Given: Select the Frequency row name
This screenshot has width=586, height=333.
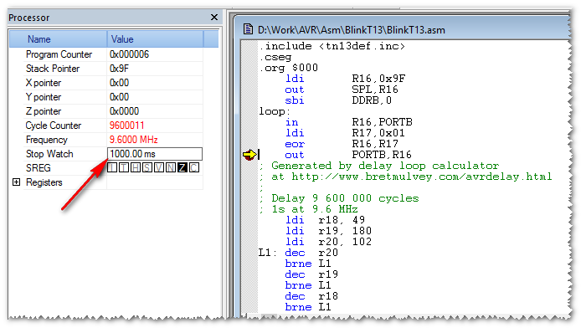Looking at the screenshot, I should coord(47,140).
